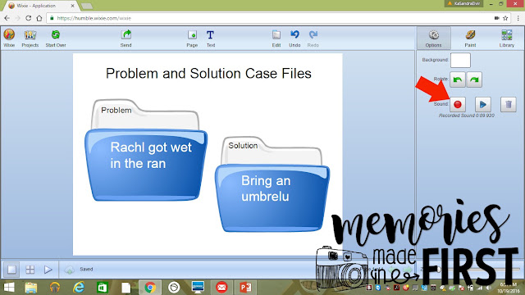Pick the white Background color swatch
The width and height of the screenshot is (525, 295).
point(460,60)
